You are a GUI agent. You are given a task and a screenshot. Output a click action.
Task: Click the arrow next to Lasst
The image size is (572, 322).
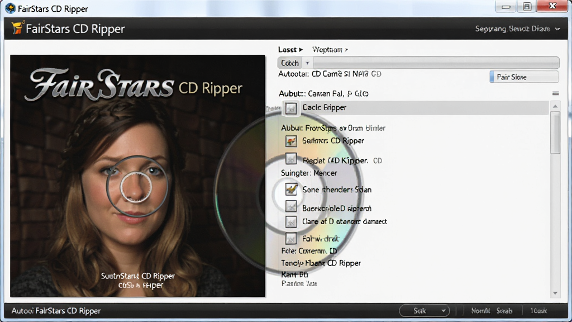301,50
